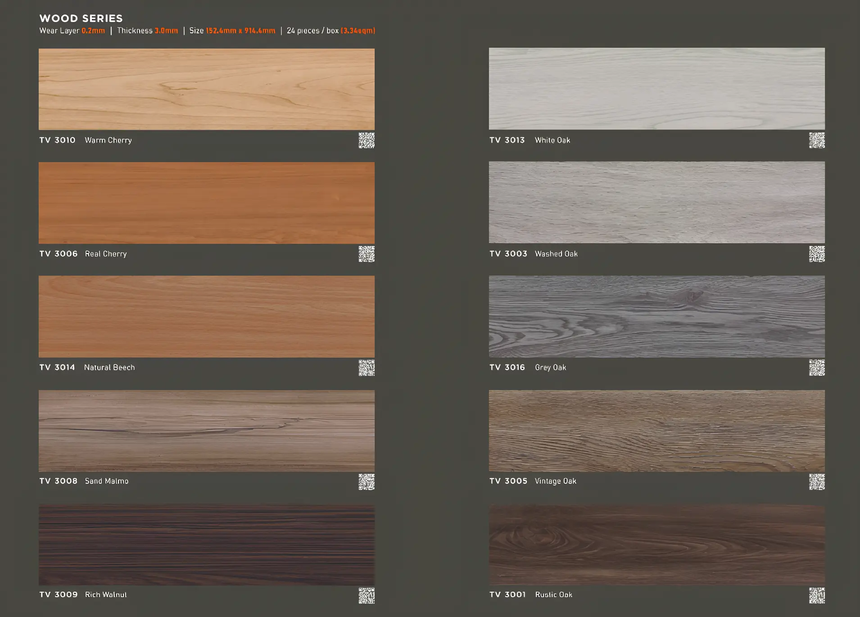Click the product code TV 3008
Image resolution: width=860 pixels, height=617 pixels.
click(59, 481)
